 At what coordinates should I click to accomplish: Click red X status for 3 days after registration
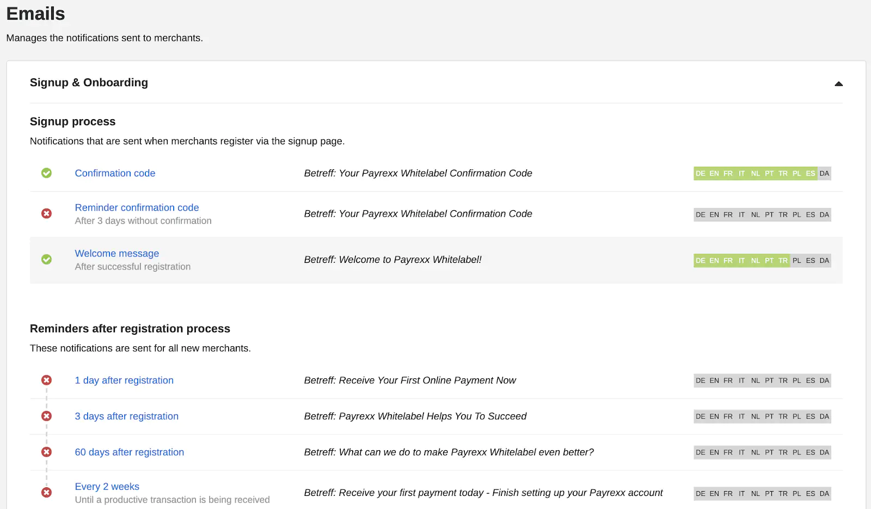[x=47, y=416]
